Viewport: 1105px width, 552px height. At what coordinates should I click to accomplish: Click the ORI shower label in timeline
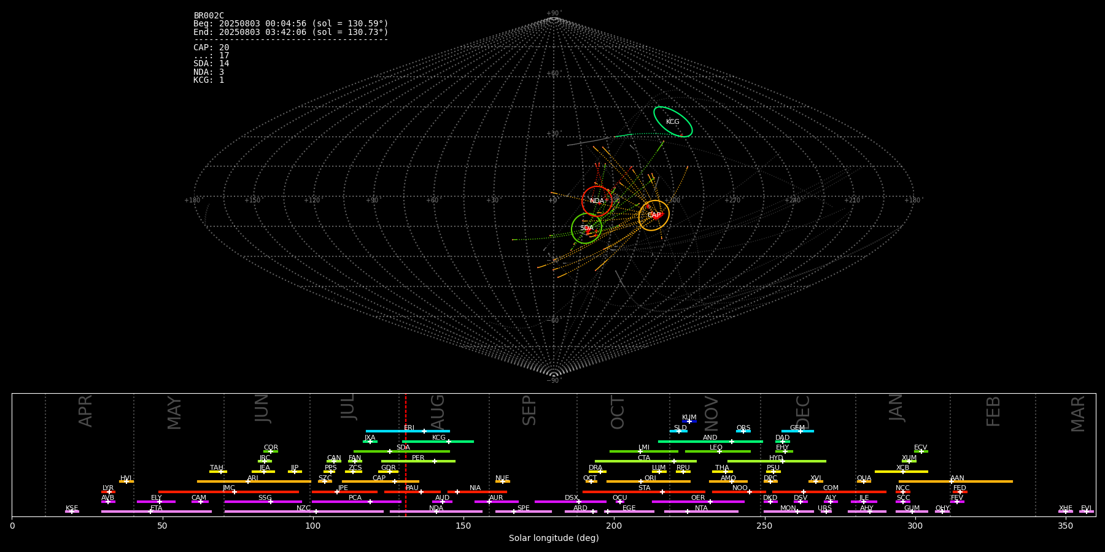click(650, 478)
